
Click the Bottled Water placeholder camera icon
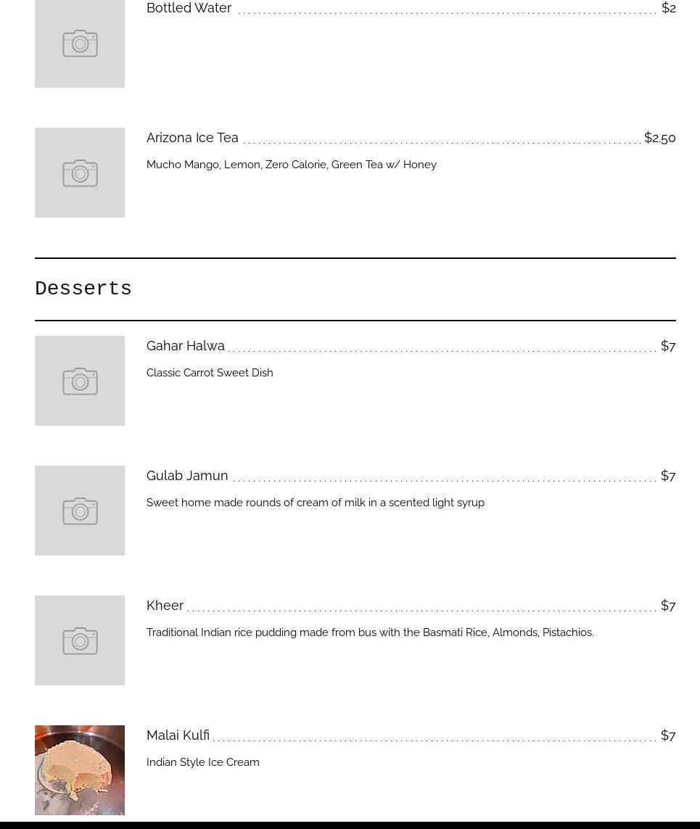(x=80, y=44)
